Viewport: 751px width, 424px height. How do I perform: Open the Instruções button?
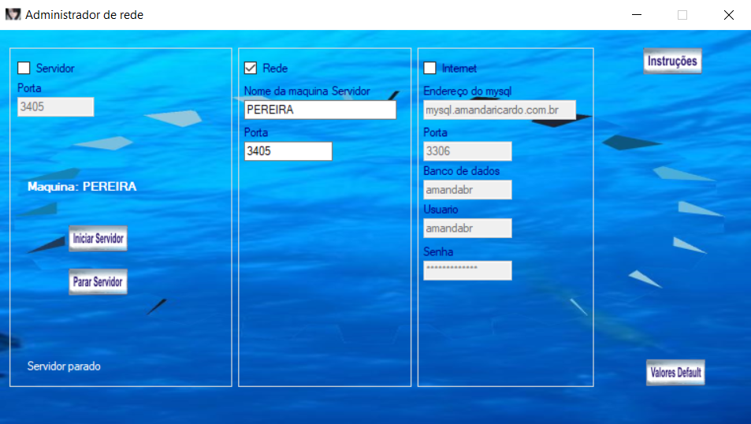point(672,61)
